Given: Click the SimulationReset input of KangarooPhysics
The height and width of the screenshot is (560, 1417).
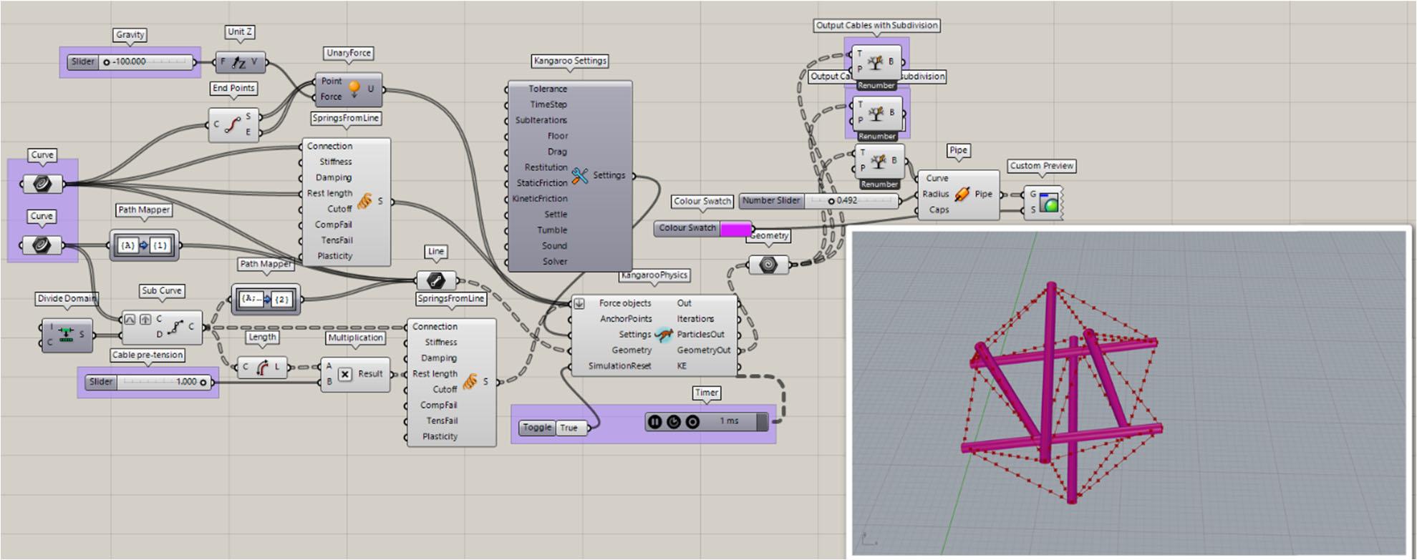Looking at the screenshot, I should (619, 366).
